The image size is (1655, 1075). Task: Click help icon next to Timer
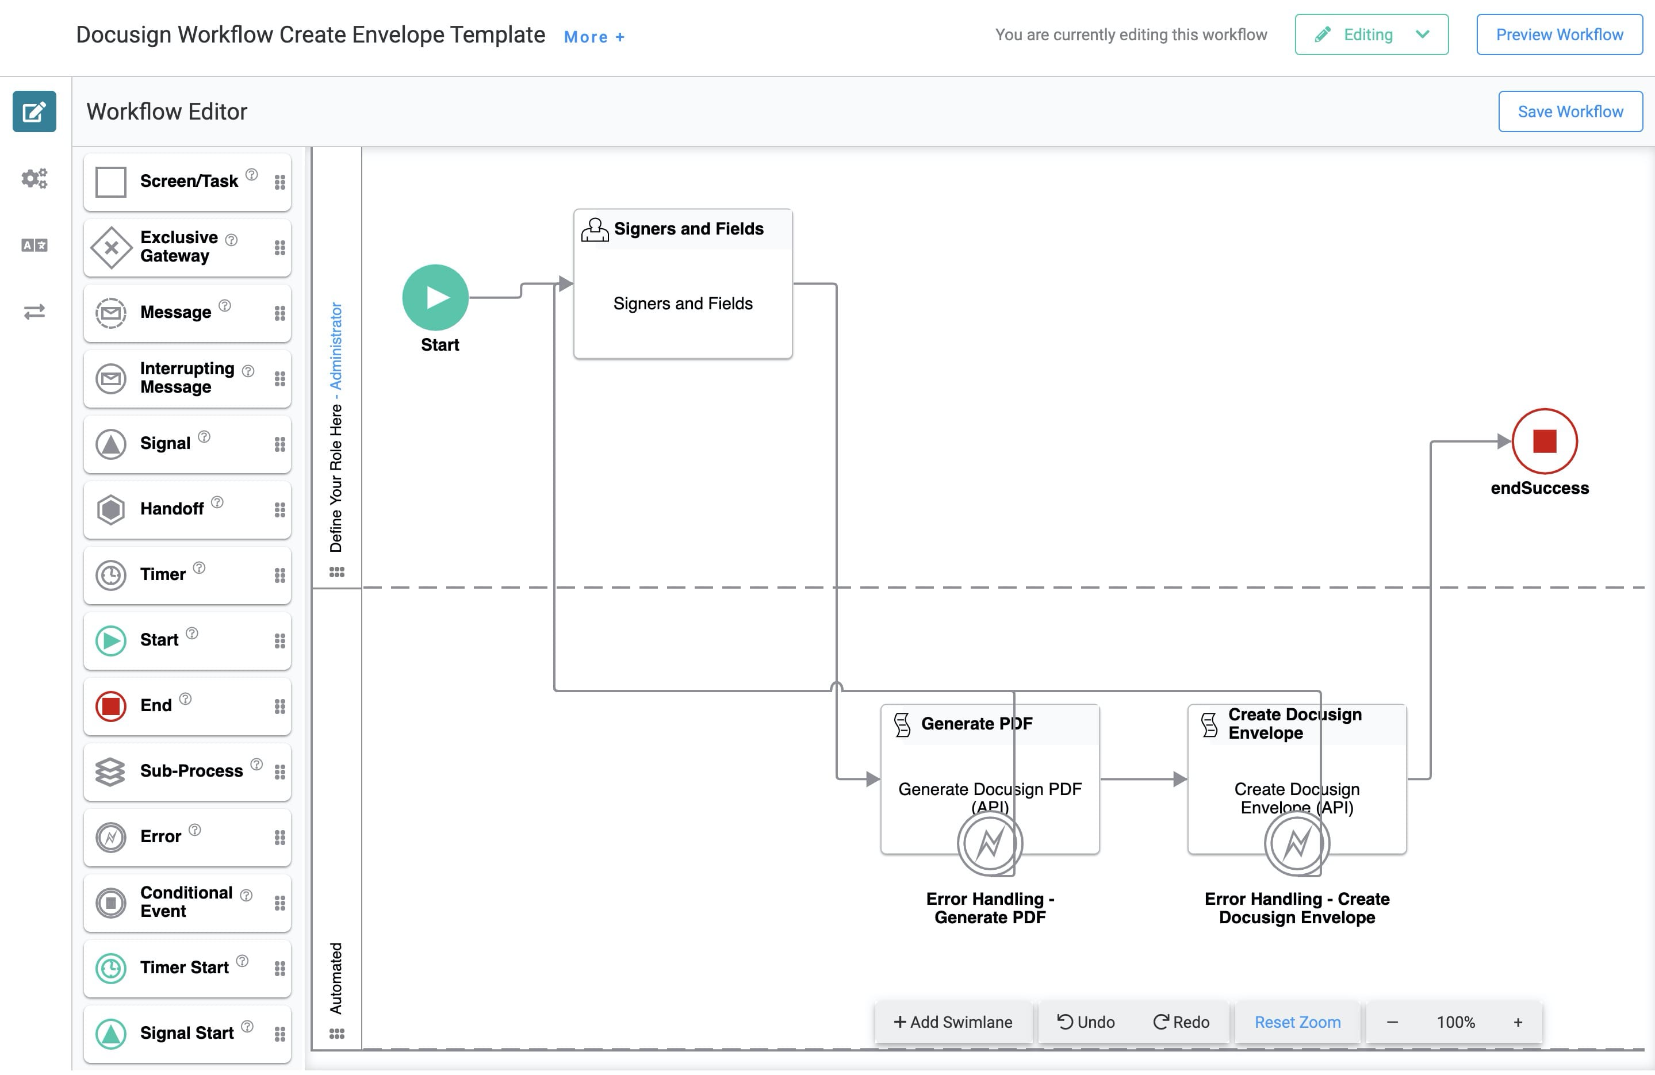(199, 567)
